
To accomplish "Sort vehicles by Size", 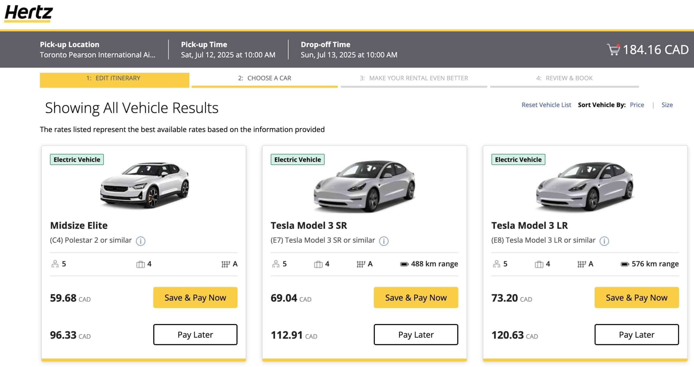I will pyautogui.click(x=667, y=105).
